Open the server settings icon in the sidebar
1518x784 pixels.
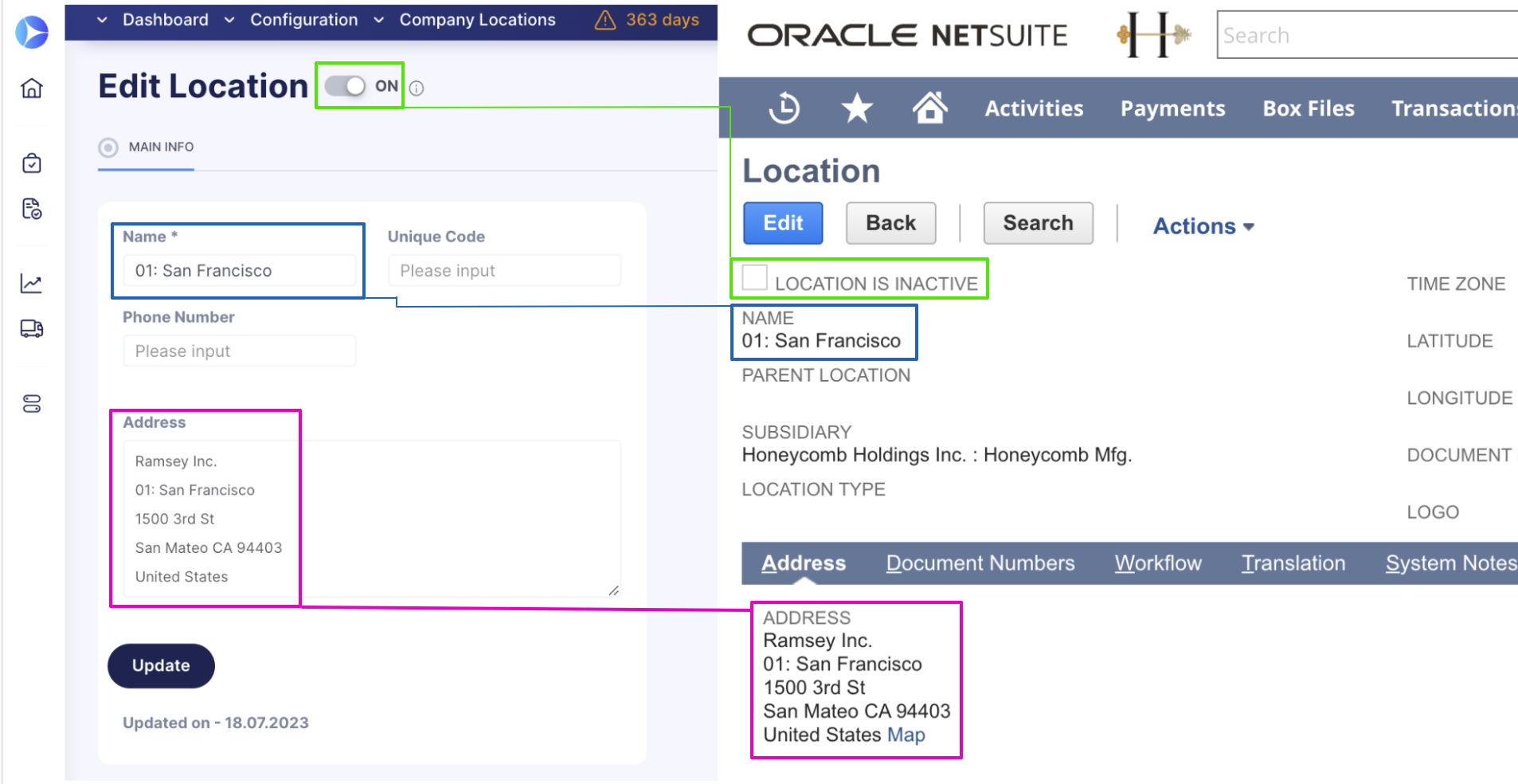click(x=32, y=404)
